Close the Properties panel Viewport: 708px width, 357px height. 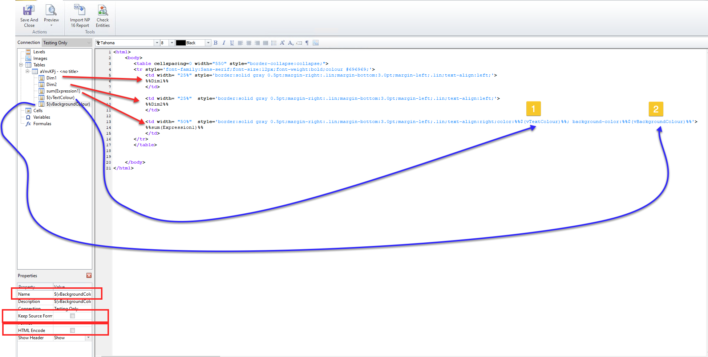[89, 276]
